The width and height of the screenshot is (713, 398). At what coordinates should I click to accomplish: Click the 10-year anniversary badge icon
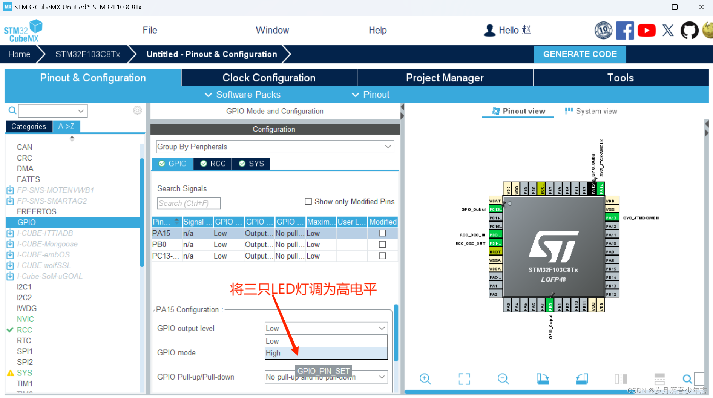[603, 30]
